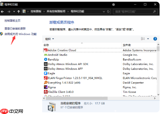Click the installed programs disc icon

tap(52, 107)
